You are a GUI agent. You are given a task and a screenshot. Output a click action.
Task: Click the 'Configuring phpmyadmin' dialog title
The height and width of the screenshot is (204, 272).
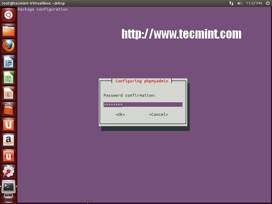[x=142, y=81]
